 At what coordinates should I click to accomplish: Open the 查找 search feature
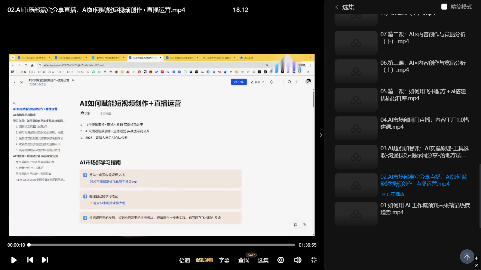(244, 260)
